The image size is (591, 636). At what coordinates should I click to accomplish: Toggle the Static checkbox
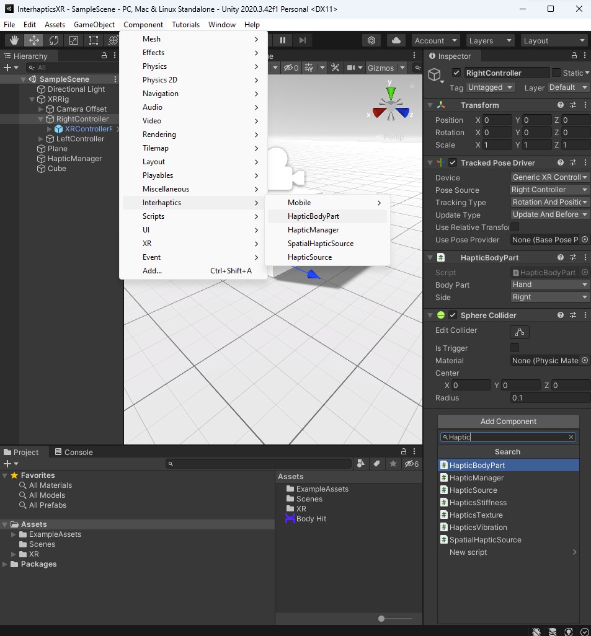pos(556,73)
